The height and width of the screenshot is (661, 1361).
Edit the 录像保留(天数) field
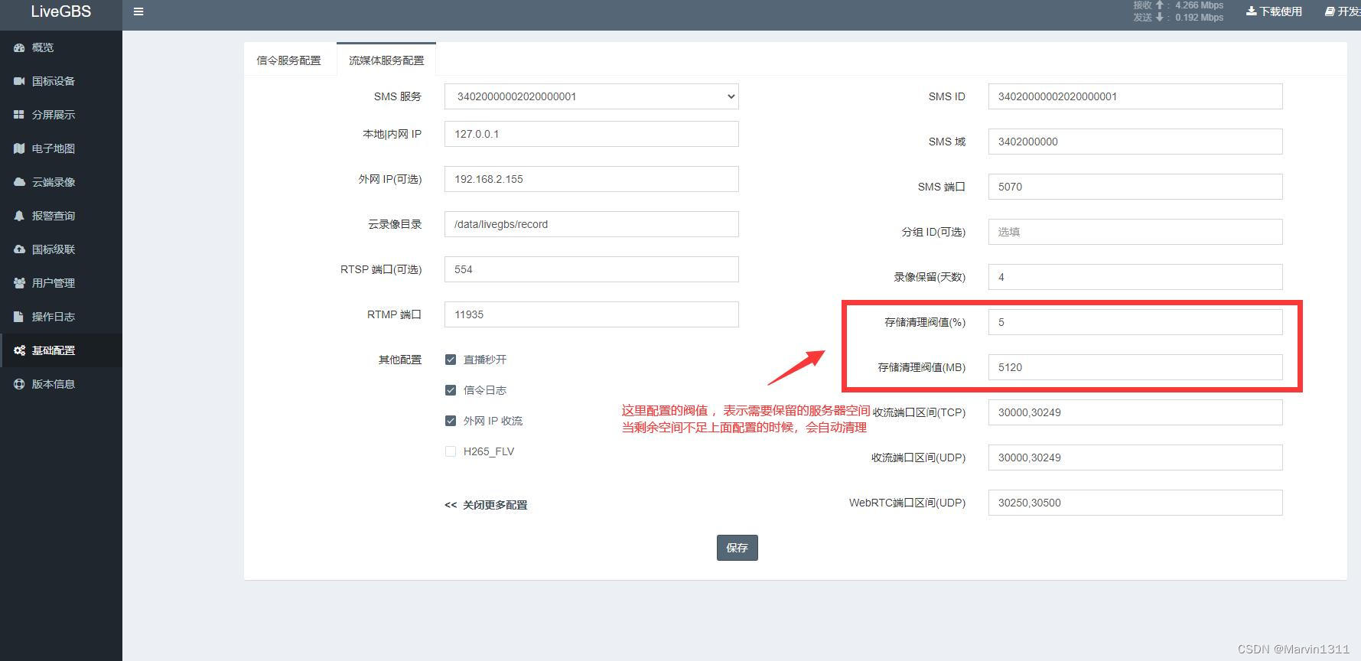(x=1135, y=277)
